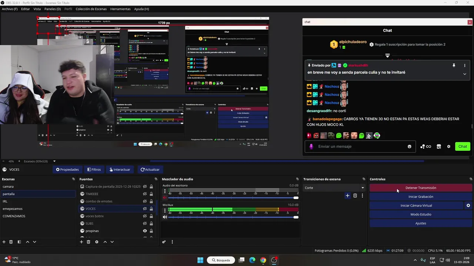
Task: Undock the Escenas panel
Action: tap(73, 179)
